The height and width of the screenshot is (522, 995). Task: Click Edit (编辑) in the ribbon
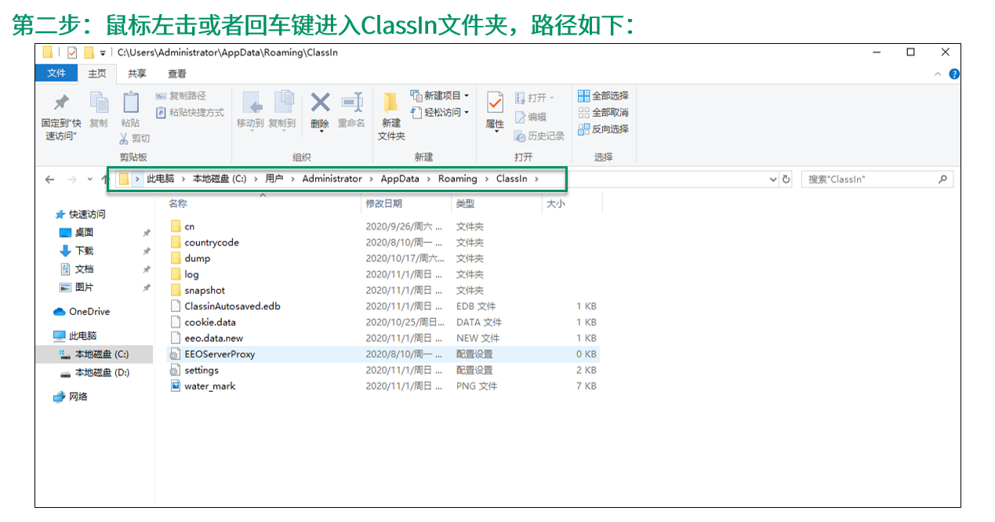click(x=531, y=117)
